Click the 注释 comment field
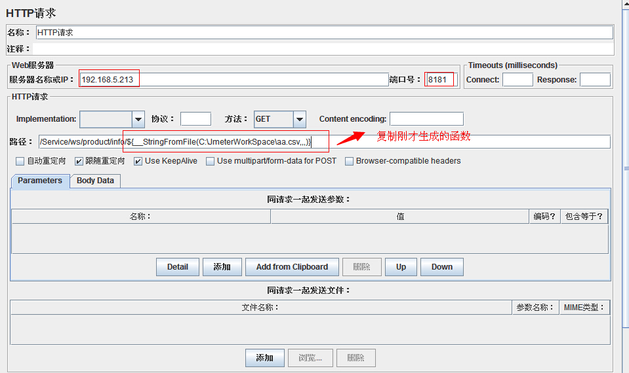The width and height of the screenshot is (629, 373). pyautogui.click(x=323, y=49)
